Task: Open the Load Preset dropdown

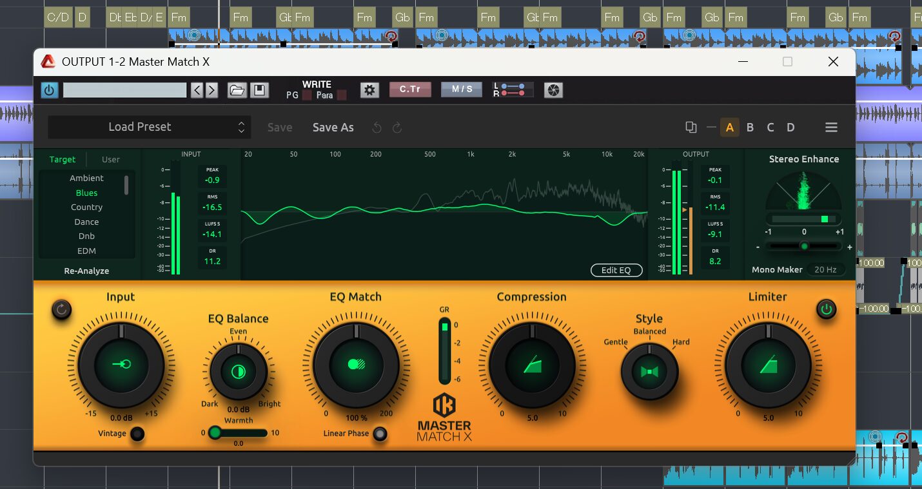Action: point(148,128)
